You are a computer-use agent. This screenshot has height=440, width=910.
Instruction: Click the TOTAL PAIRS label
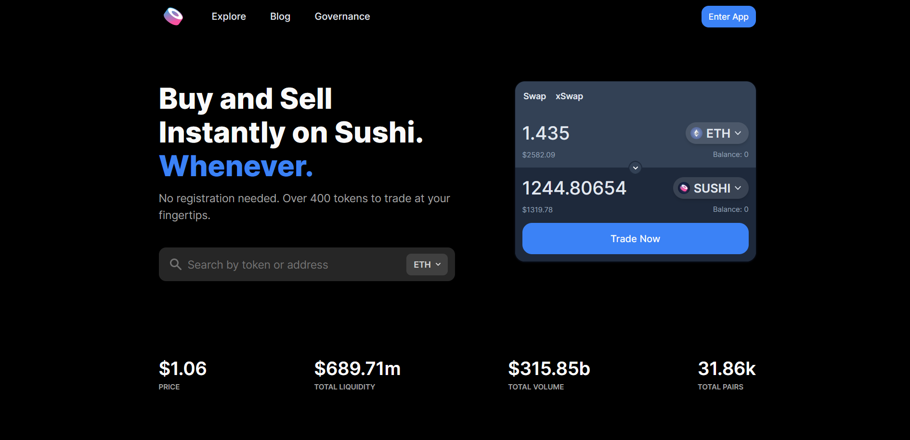click(x=721, y=387)
